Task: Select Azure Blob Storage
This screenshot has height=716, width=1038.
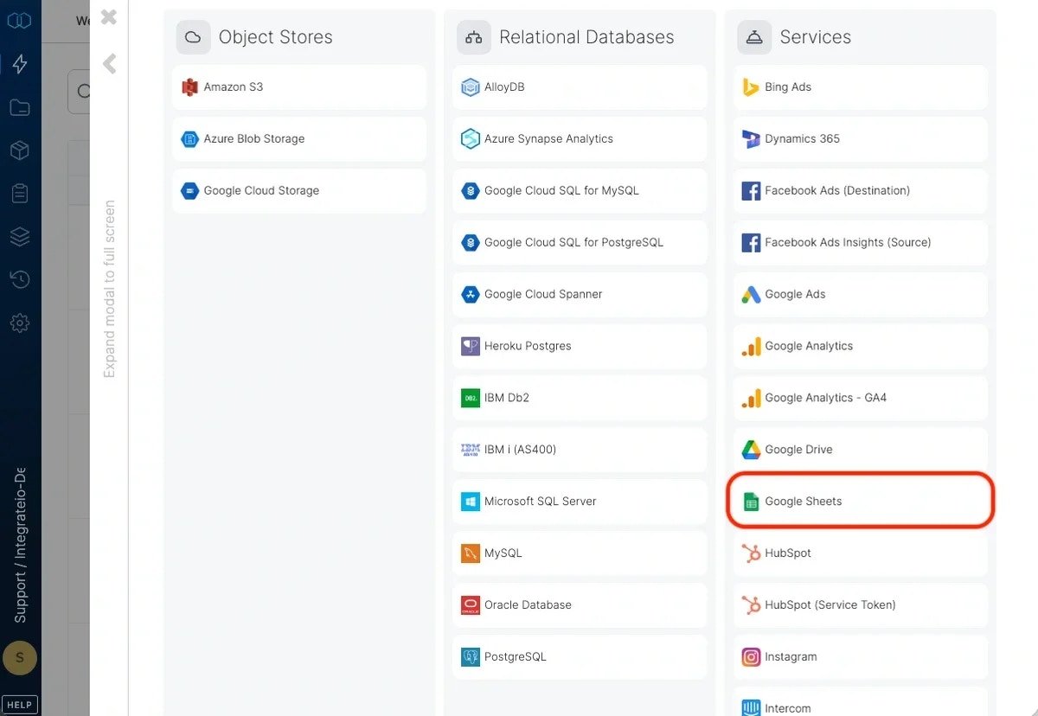Action: 299,138
